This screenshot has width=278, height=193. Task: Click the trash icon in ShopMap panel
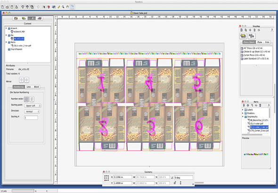point(254,30)
